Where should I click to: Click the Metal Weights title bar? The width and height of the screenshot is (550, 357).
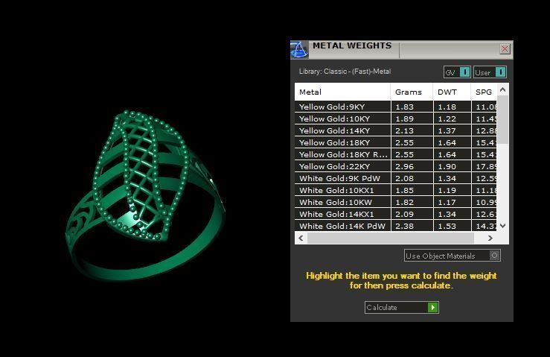(x=402, y=49)
